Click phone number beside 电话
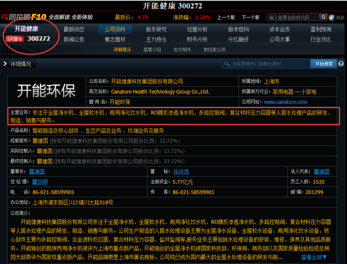 pos(53,192)
